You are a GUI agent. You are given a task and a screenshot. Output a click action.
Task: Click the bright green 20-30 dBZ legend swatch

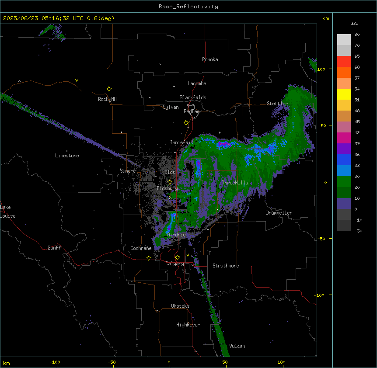(x=344, y=182)
